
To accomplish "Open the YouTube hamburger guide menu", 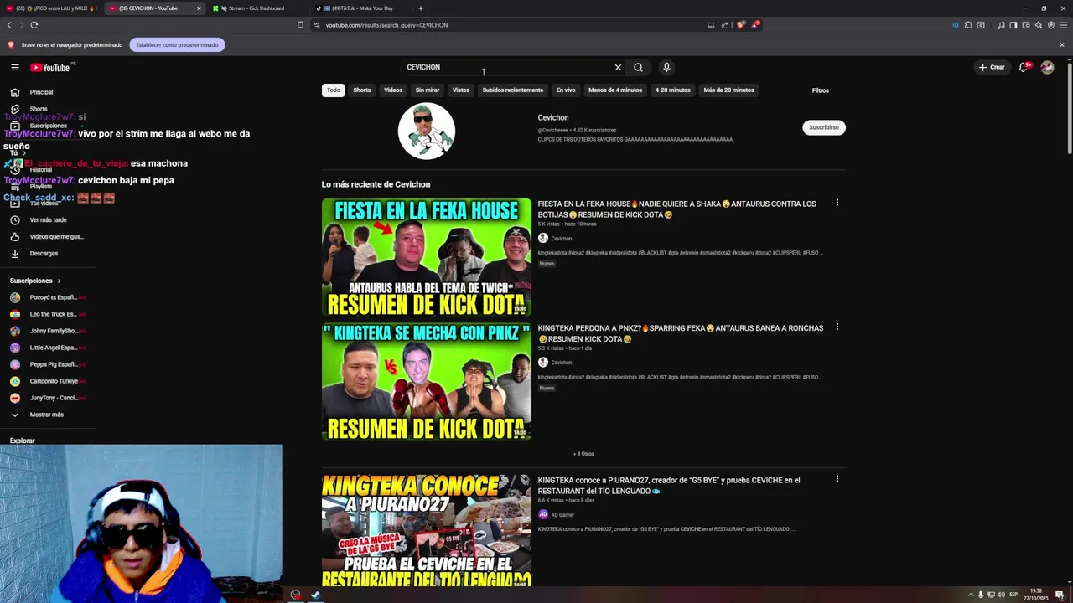I will (x=14, y=67).
